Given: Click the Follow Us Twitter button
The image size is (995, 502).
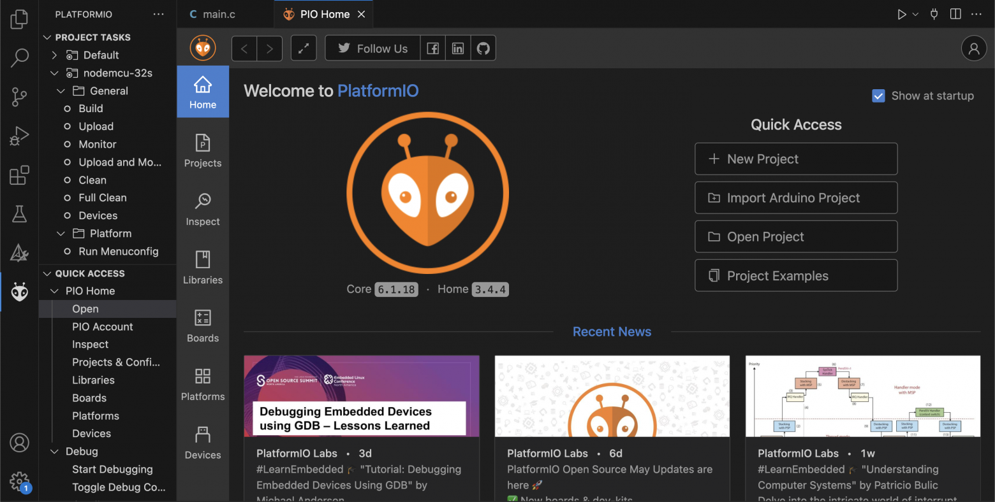Looking at the screenshot, I should (372, 48).
